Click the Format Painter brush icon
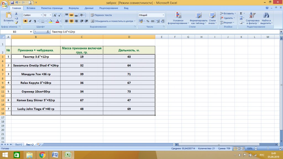This screenshot has height=159, width=283. click(x=16, y=23)
